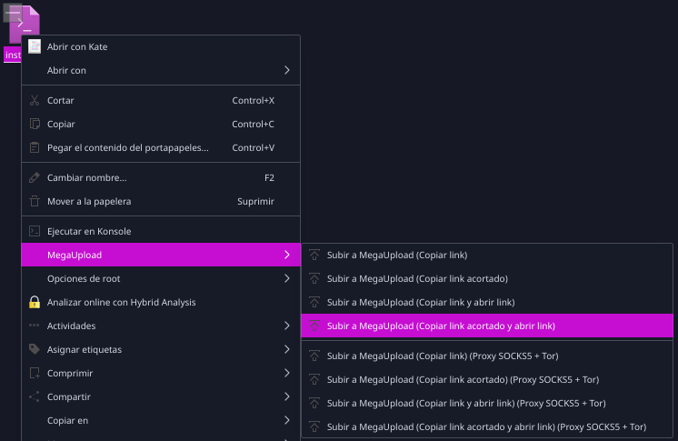The height and width of the screenshot is (441, 678).
Task: Click the copy icon next to Copiar
Action: coord(35,124)
